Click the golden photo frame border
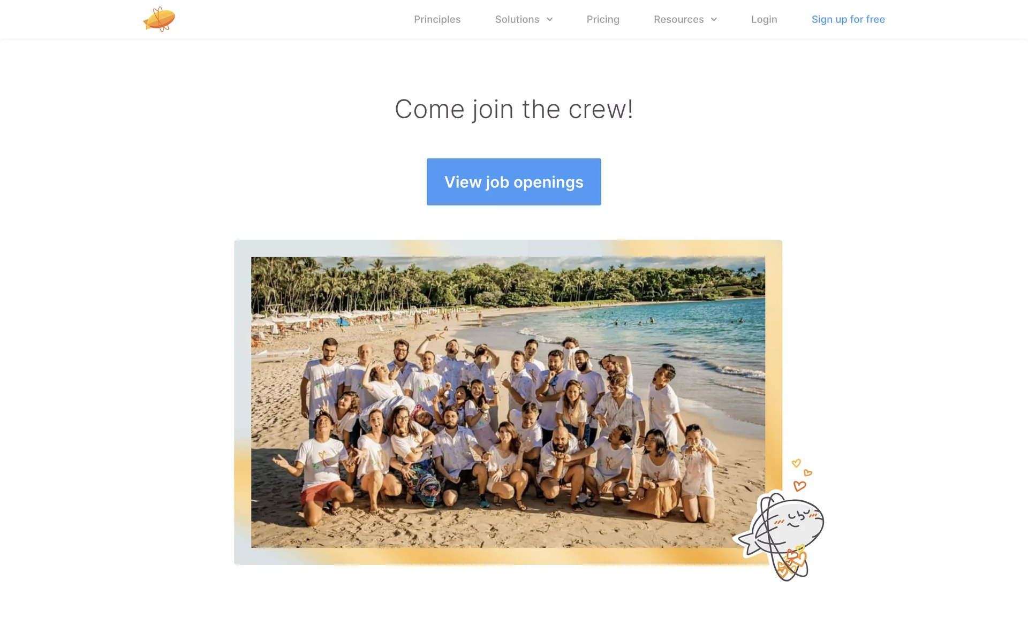This screenshot has height=642, width=1028. 774,374
